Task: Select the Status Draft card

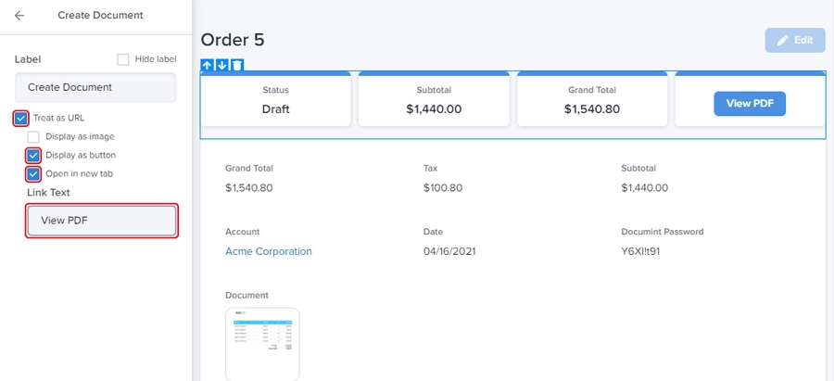Action: (276, 100)
